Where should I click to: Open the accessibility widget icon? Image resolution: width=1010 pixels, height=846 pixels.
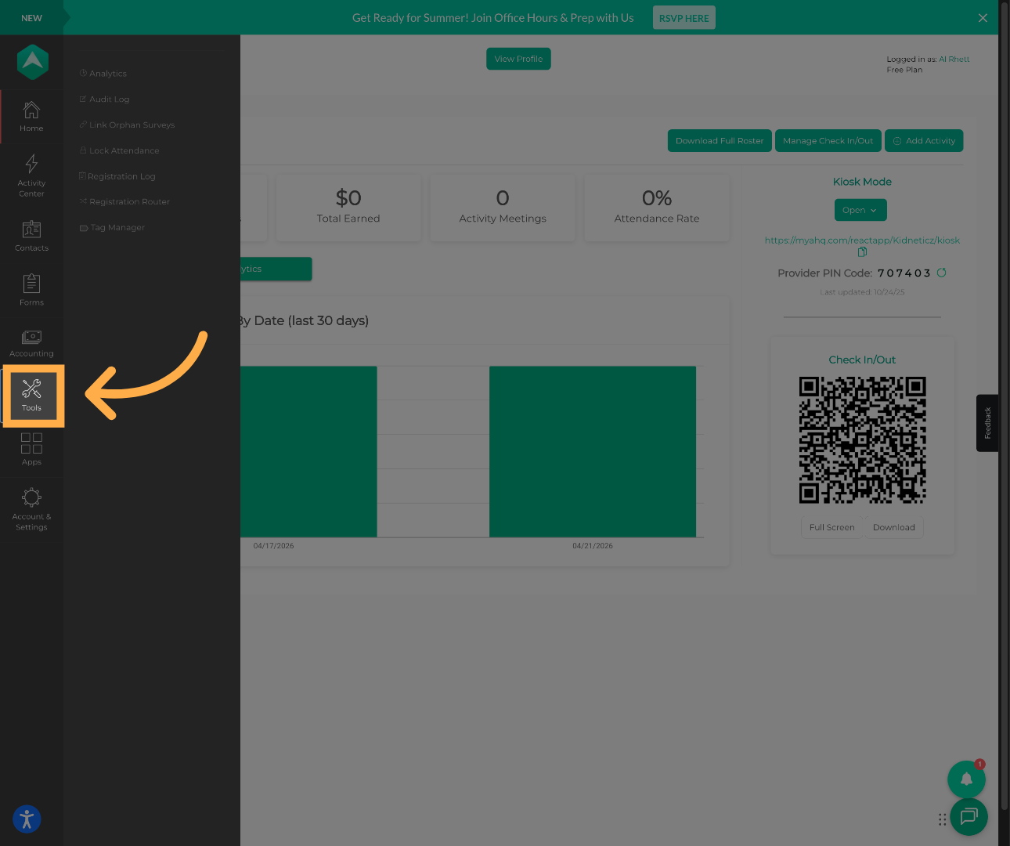coord(27,819)
